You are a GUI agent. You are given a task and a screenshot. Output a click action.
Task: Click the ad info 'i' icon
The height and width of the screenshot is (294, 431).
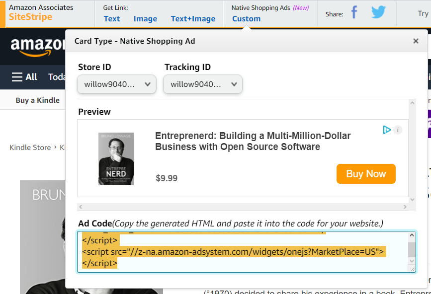pos(398,130)
